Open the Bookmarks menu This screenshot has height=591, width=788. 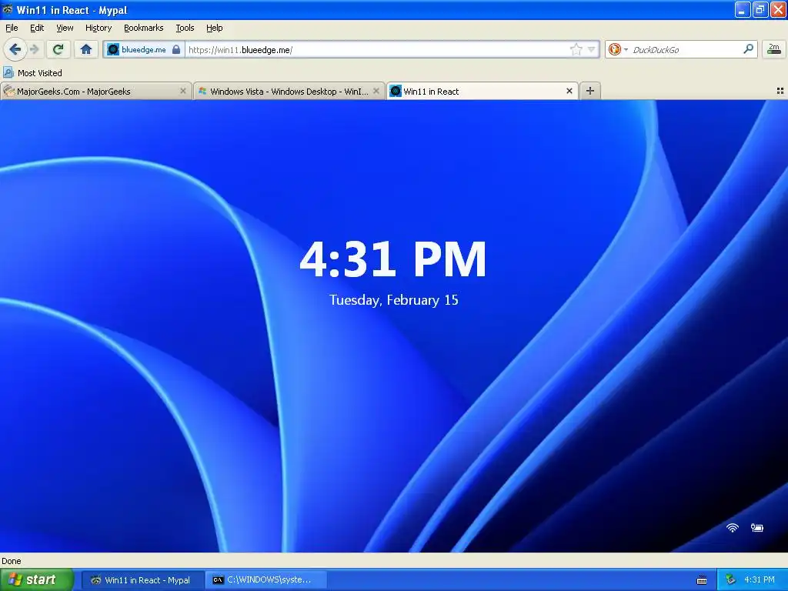tap(144, 28)
